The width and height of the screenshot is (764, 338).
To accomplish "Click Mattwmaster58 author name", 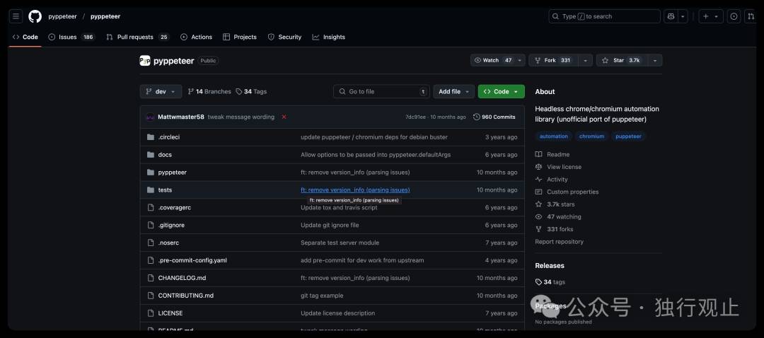I will [x=181, y=117].
